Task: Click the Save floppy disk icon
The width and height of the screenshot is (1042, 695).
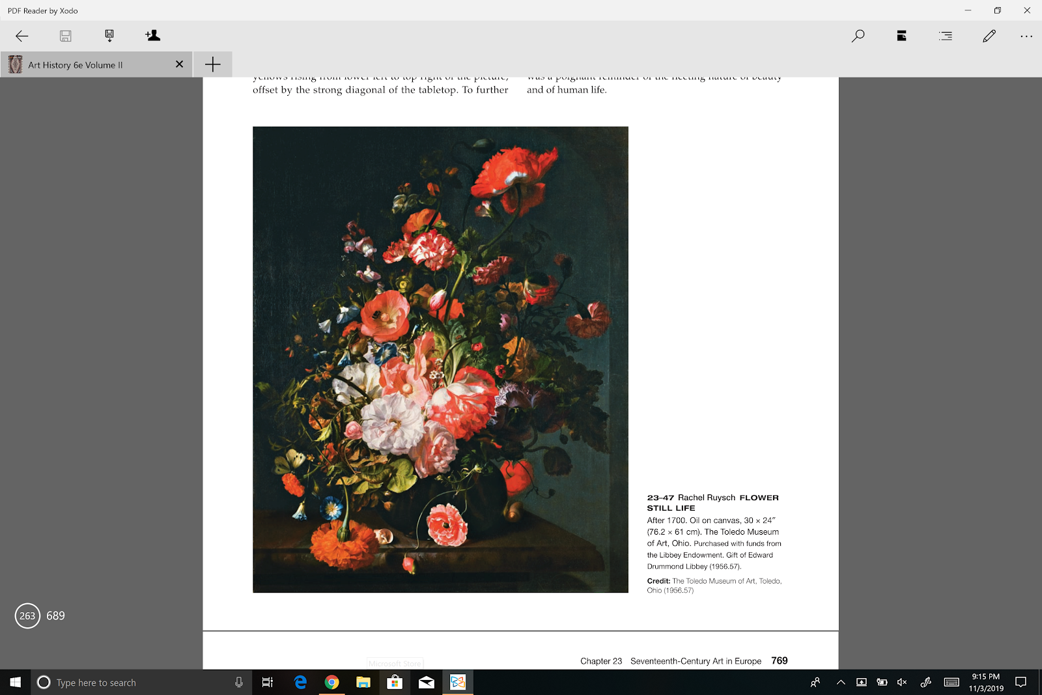Action: [66, 36]
